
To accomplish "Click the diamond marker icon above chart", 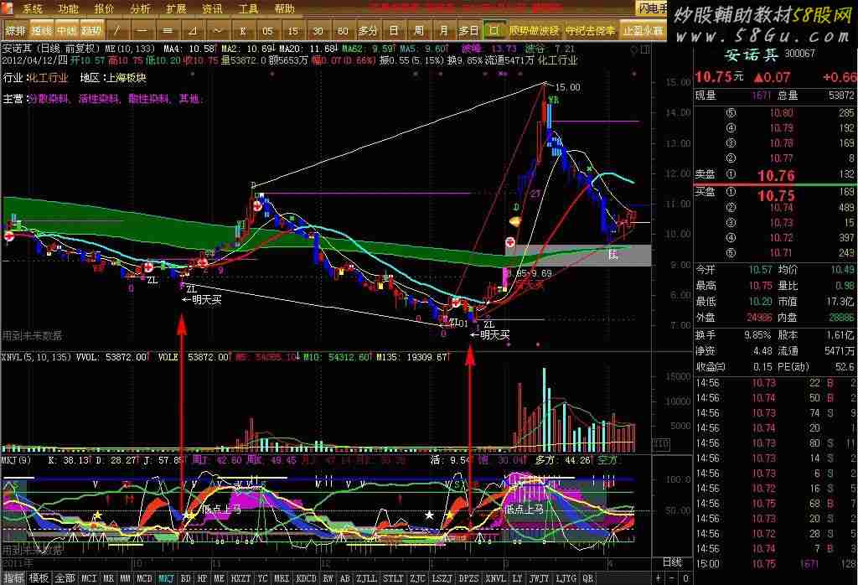I will pos(634,49).
